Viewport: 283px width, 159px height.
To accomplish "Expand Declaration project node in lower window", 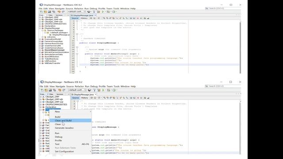I will click(x=41, y=107).
